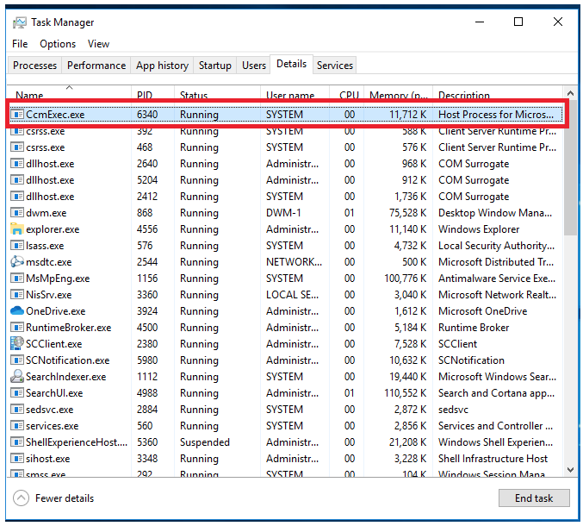The width and height of the screenshot is (583, 526).
Task: Select the Details tab
Action: tap(291, 64)
